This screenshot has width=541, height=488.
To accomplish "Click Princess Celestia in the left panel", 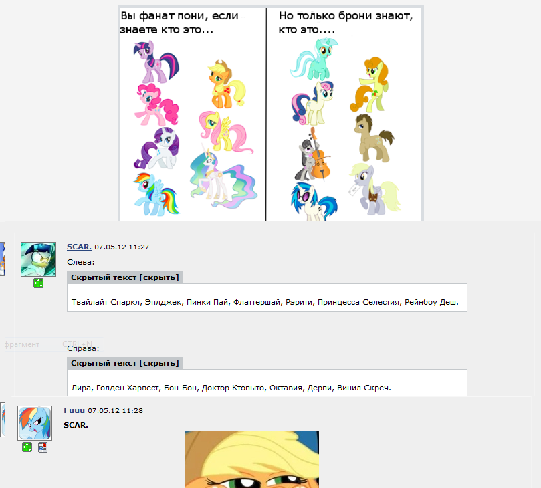I will click(223, 178).
